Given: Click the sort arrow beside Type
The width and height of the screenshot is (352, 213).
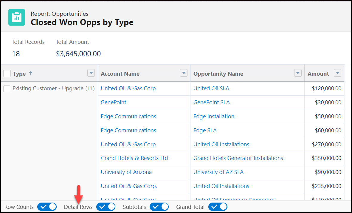Looking at the screenshot, I should coord(30,74).
